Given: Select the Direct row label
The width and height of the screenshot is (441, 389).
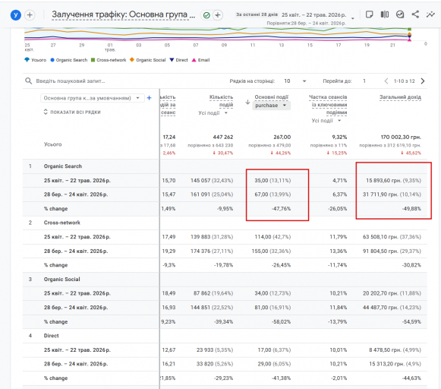Looking at the screenshot, I should pyautogui.click(x=51, y=336).
